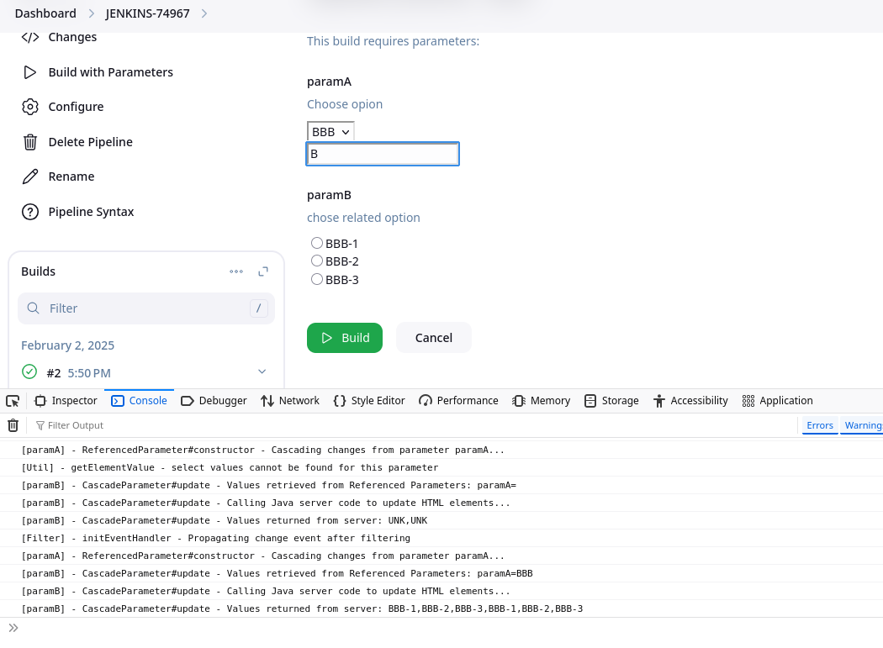Click the Rename pencil icon
Screen dimensions: 883x648
coord(30,176)
